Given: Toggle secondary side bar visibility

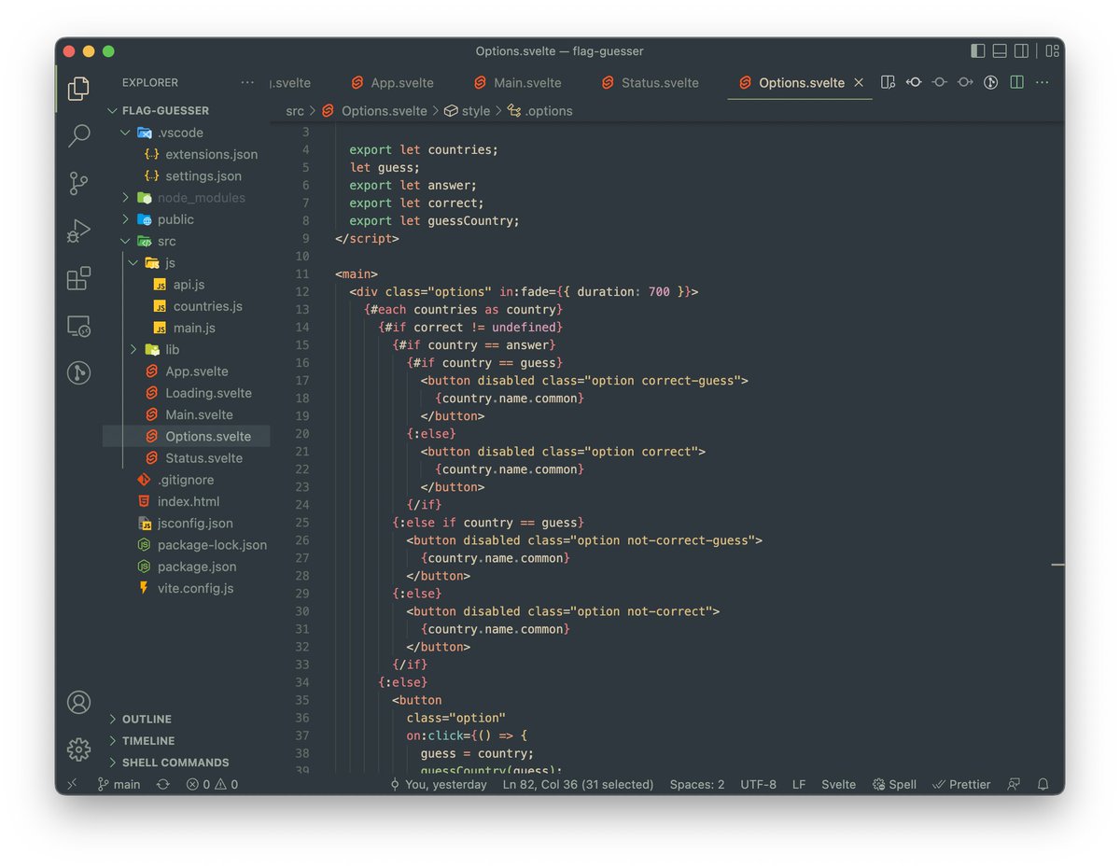Looking at the screenshot, I should (x=1022, y=51).
